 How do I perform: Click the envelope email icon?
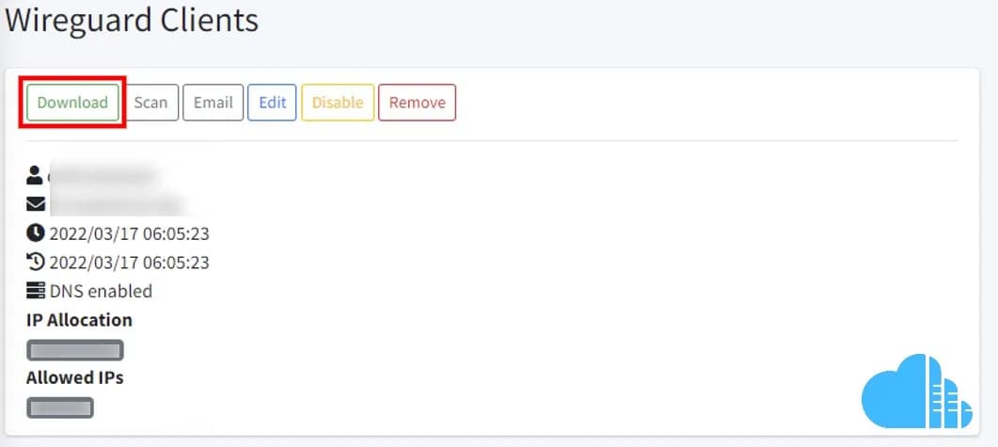(36, 204)
